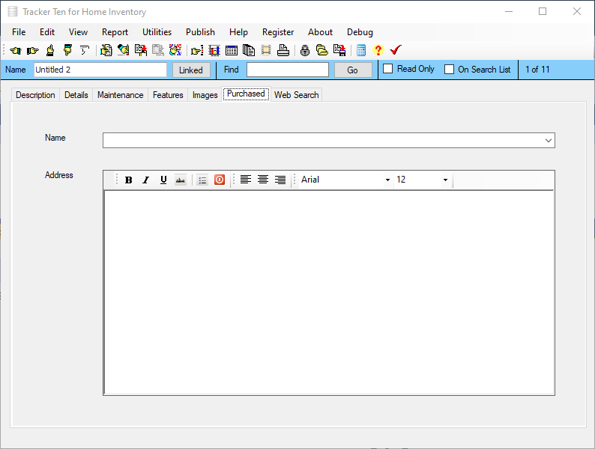
Task: Switch to the Details tab
Action: [76, 95]
